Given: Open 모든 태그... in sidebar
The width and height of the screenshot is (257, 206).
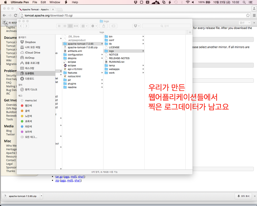Looking at the screenshot, I should click(29, 137).
